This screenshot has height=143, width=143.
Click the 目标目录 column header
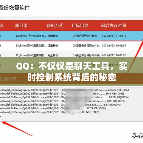pyautogui.click(x=80, y=26)
